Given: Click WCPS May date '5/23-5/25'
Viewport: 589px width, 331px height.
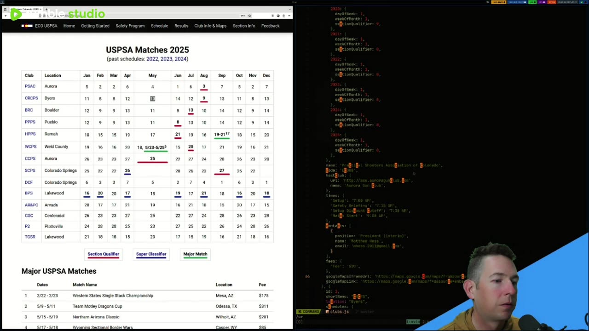Looking at the screenshot, I should pos(156,148).
